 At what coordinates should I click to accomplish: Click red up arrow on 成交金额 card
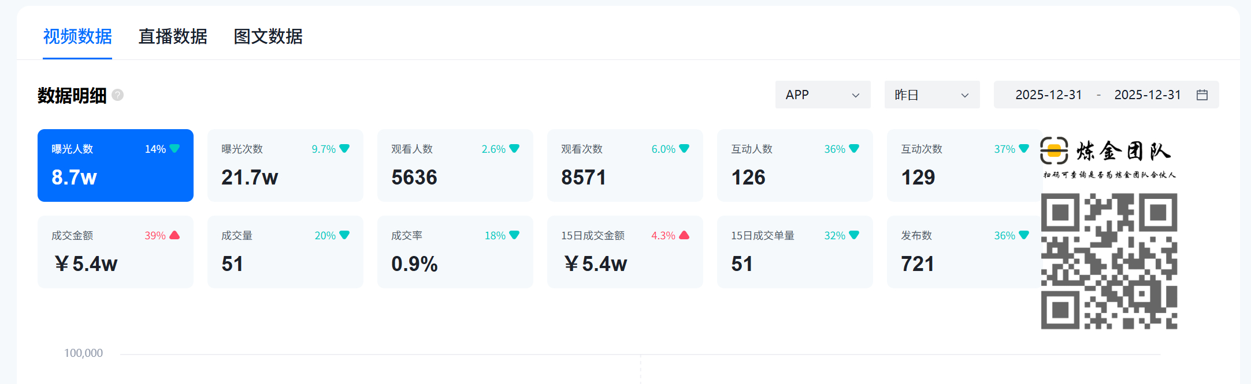(175, 235)
